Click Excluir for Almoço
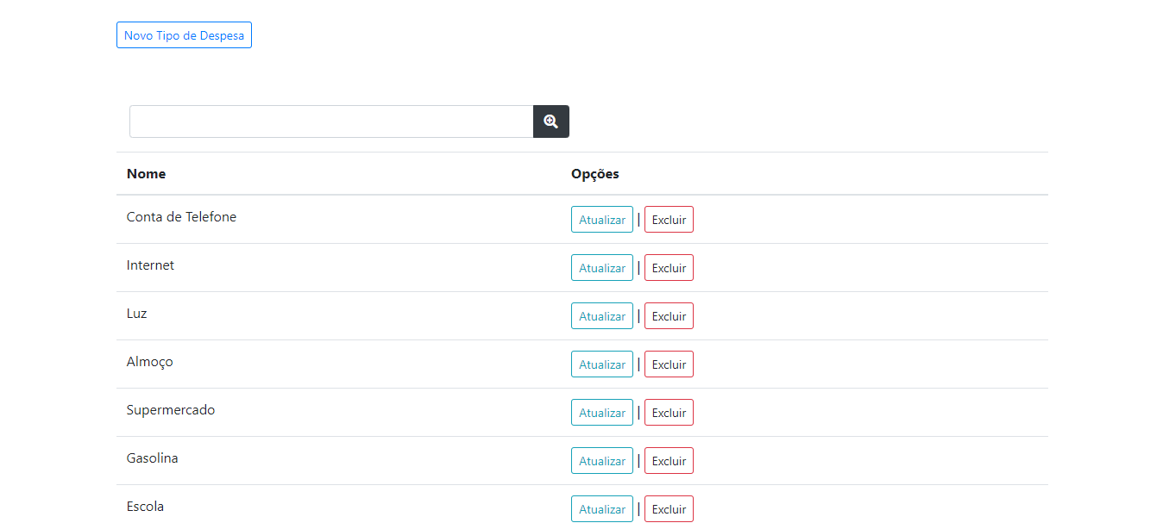Screen dimensions: 1163x523 point(669,364)
